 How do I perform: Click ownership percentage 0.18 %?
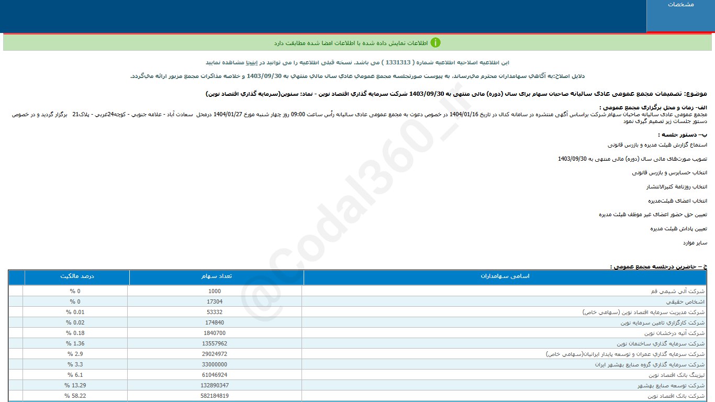pos(75,333)
